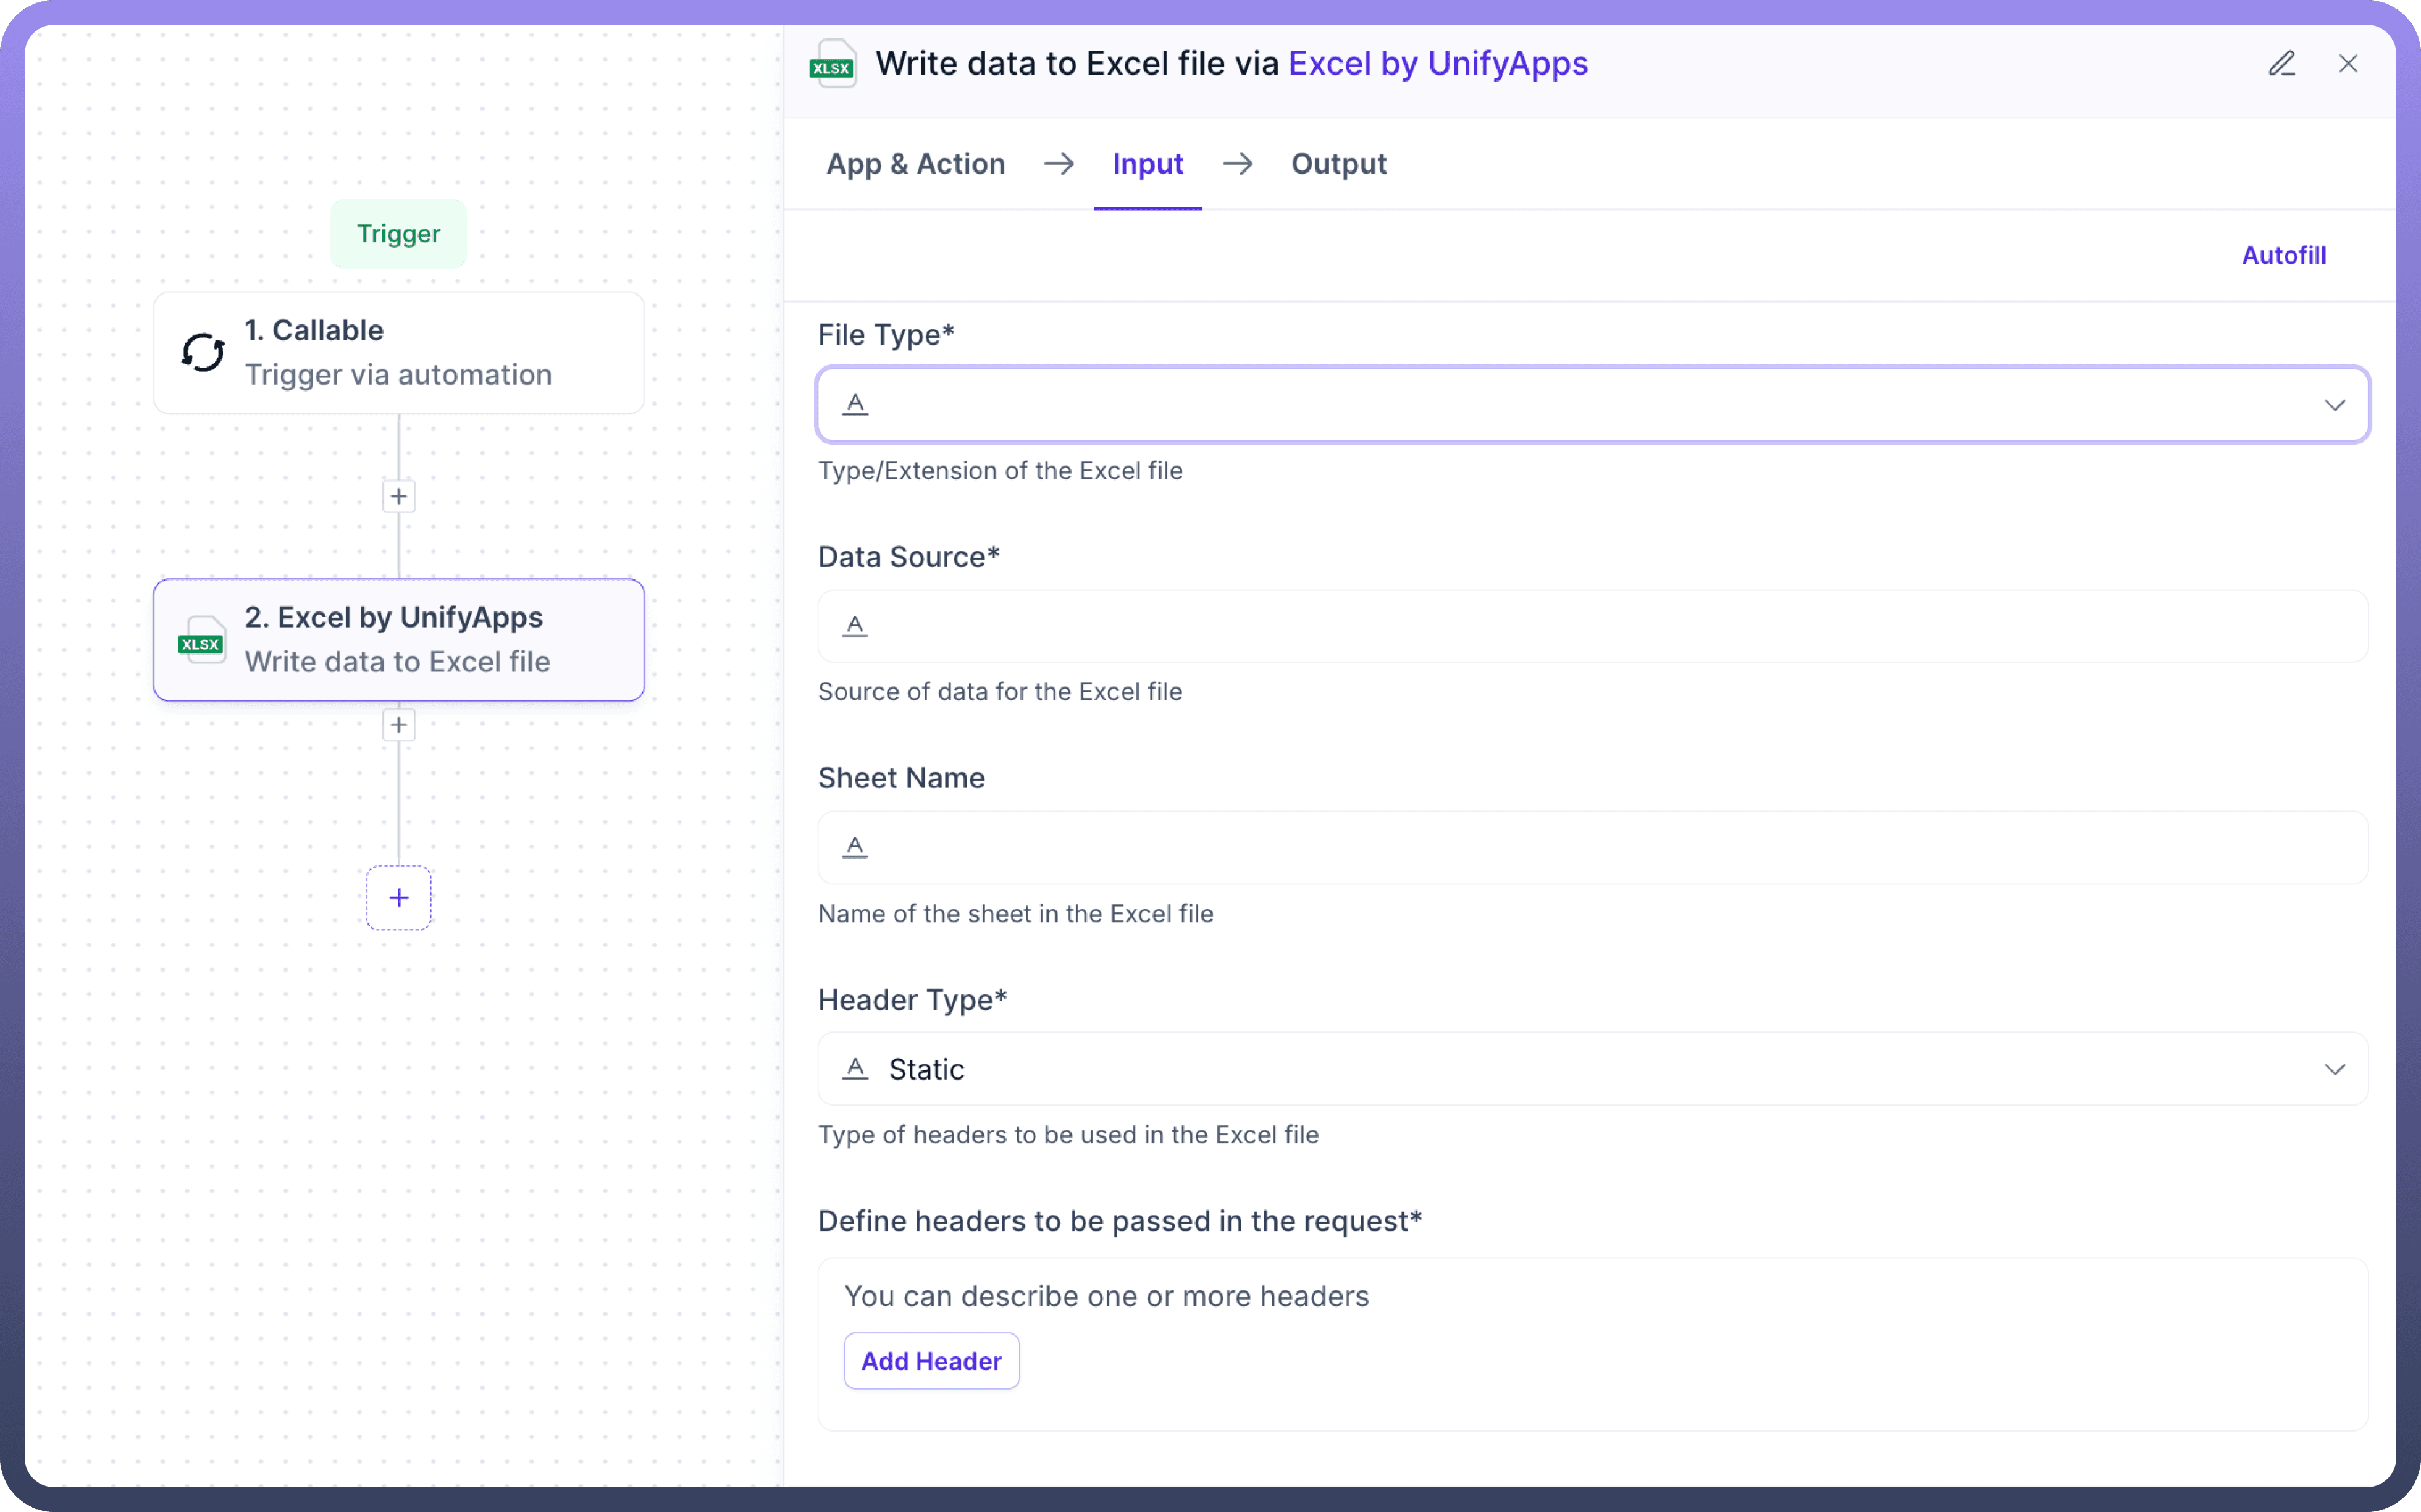Image resolution: width=2421 pixels, height=1512 pixels.
Task: Close the Excel action panel
Action: 2348,64
